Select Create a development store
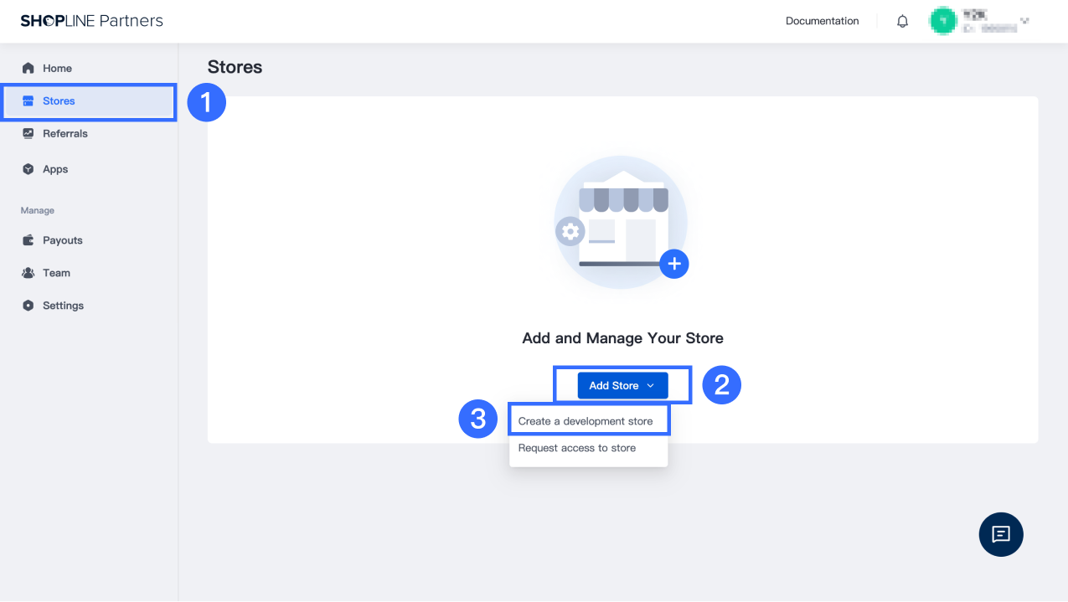 click(588, 420)
